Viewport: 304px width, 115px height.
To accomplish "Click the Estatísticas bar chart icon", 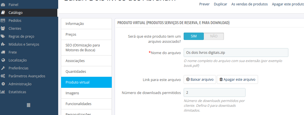I will click(3, 92).
